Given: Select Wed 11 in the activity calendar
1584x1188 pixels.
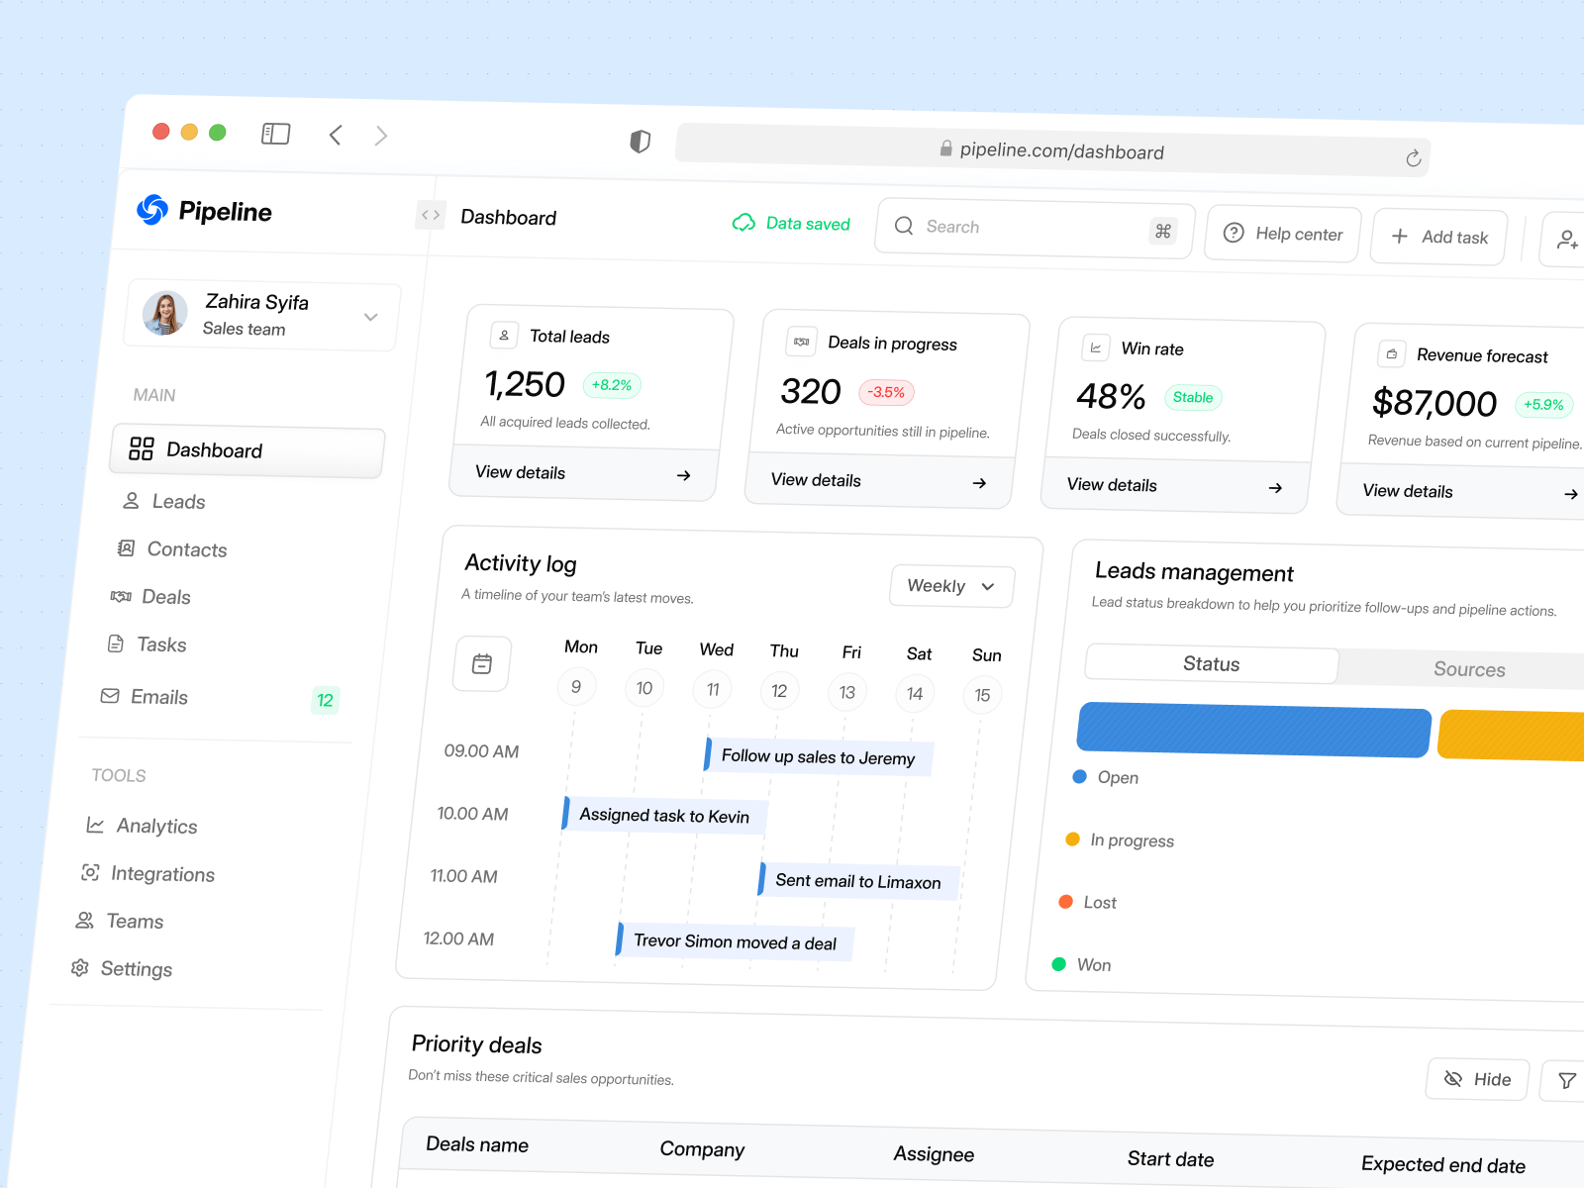Looking at the screenshot, I should 713,689.
